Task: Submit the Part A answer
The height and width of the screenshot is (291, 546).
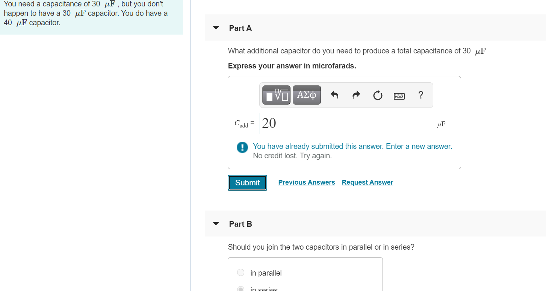Action: click(247, 183)
